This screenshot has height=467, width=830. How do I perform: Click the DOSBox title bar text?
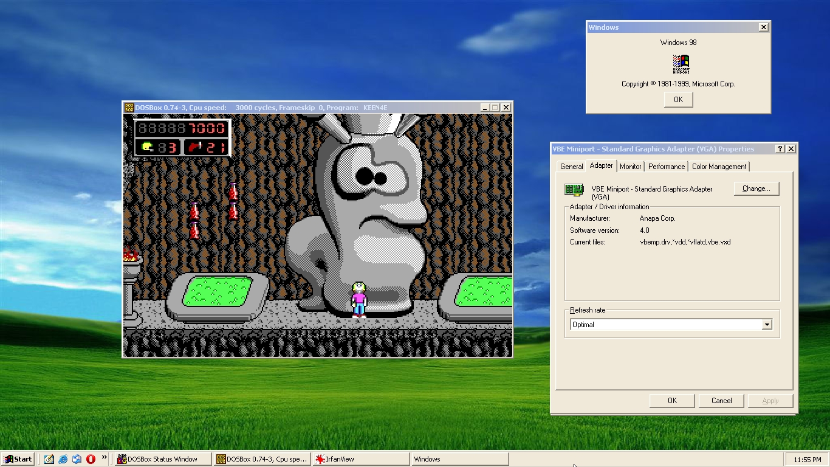(261, 108)
